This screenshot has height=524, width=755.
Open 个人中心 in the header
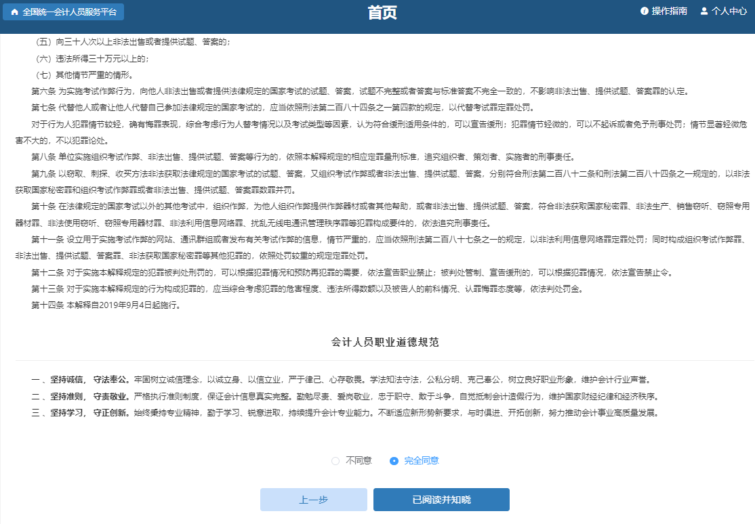[729, 11]
